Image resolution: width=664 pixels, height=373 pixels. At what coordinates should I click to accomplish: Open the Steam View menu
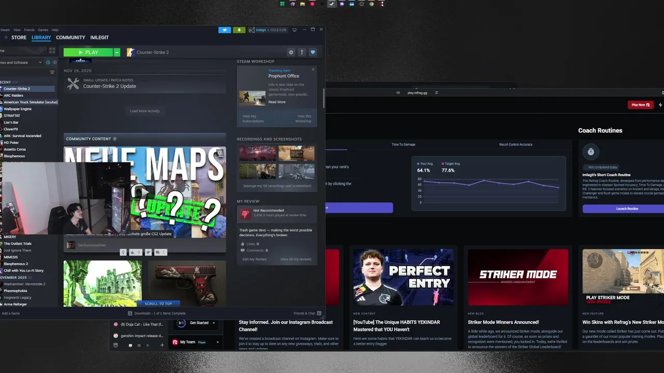[17, 30]
